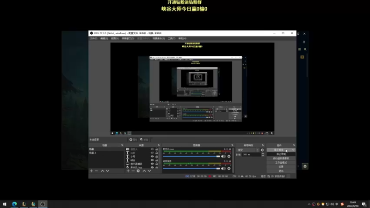Click the search icon in the background window
This screenshot has height=208, width=370.
[305, 49]
